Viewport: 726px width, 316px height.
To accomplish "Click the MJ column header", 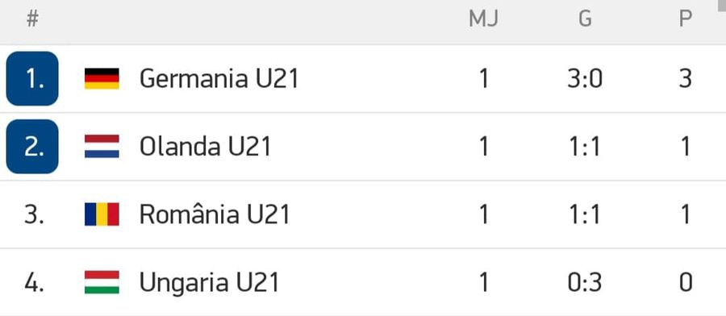I will pos(483,19).
